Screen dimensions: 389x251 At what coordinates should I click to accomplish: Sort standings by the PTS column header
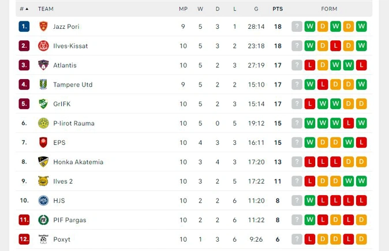(x=278, y=9)
